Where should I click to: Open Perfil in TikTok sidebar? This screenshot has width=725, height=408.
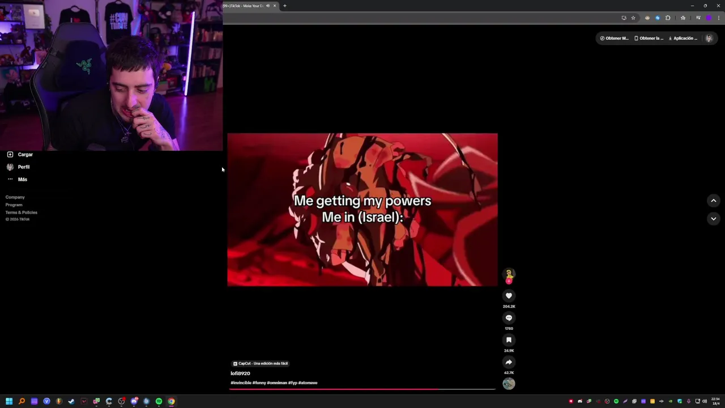(18, 167)
